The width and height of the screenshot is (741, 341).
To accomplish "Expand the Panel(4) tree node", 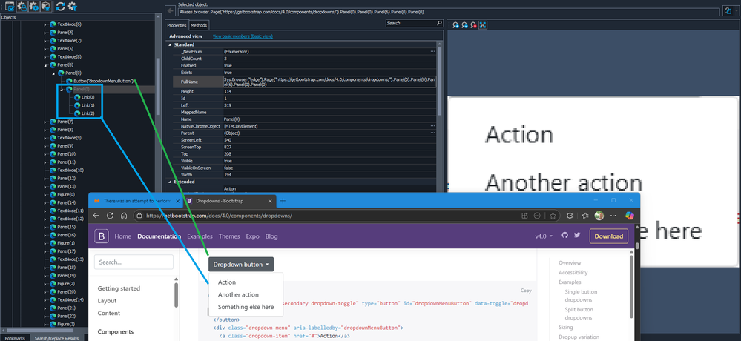I will pos(45,33).
